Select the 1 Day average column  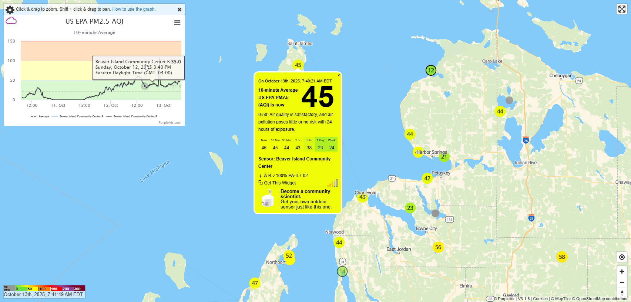pyautogui.click(x=320, y=144)
